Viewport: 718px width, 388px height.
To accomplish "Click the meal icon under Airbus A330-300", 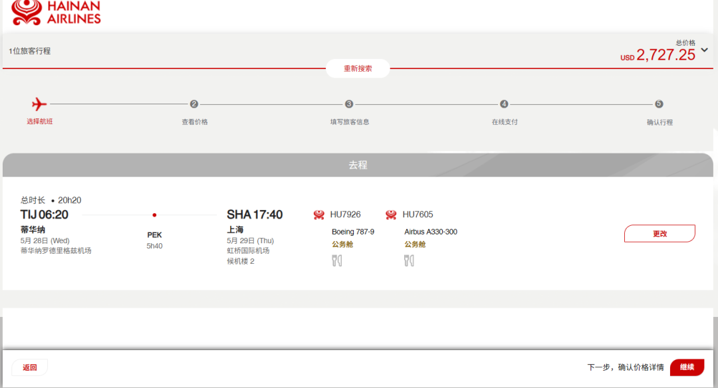I will coord(409,260).
